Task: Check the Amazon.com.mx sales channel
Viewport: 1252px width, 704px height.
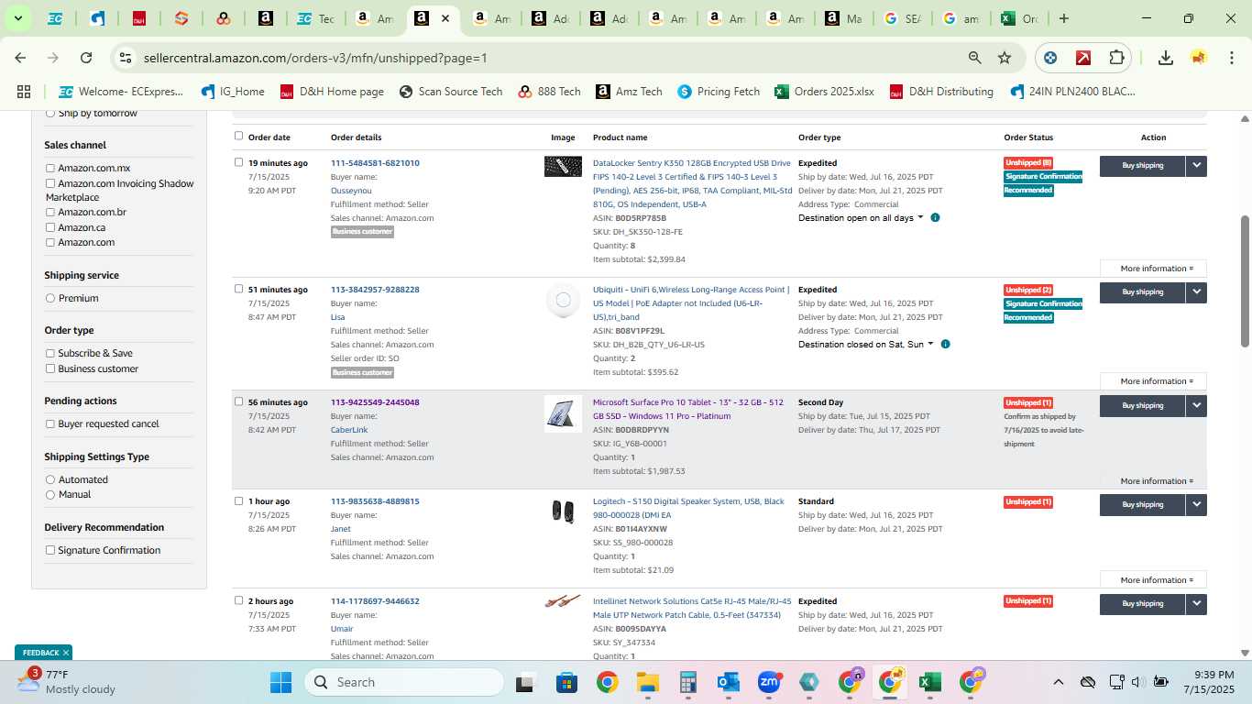Action: [50, 168]
